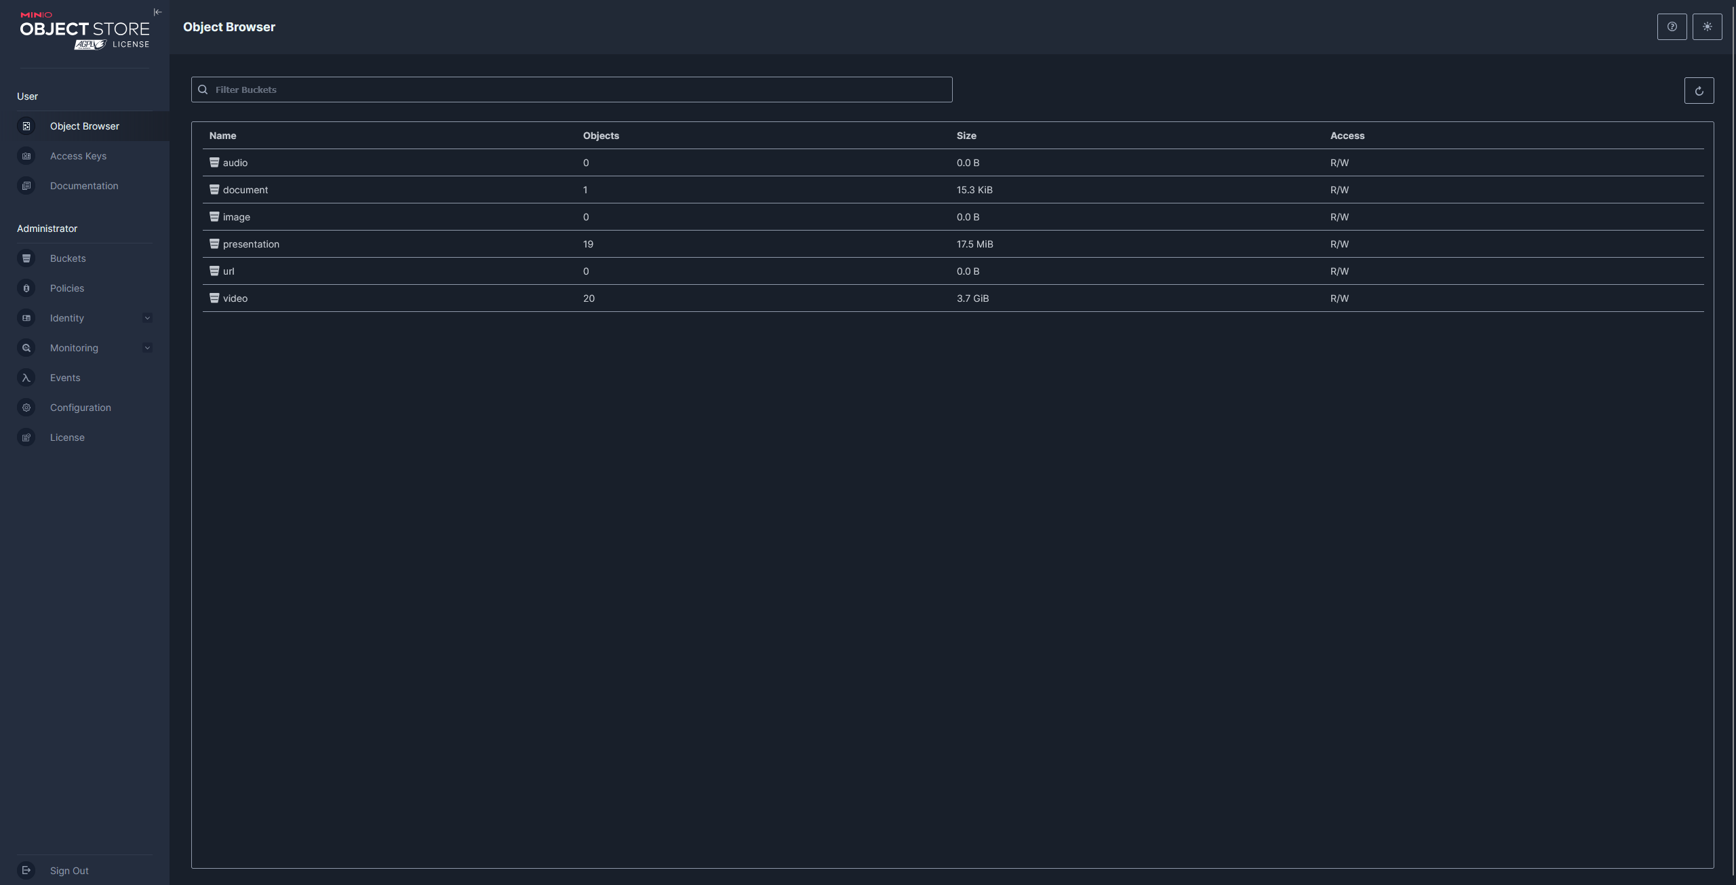Open the Events menu item
This screenshot has height=885, width=1736.
[x=85, y=378]
